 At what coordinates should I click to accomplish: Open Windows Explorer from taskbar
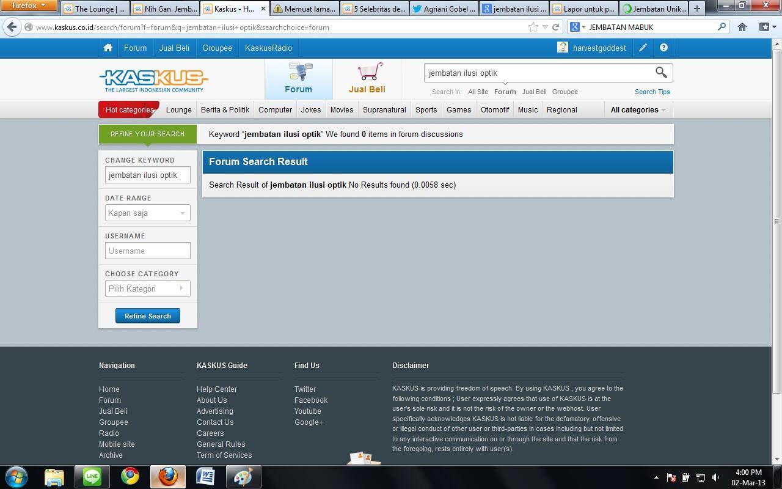(x=54, y=476)
